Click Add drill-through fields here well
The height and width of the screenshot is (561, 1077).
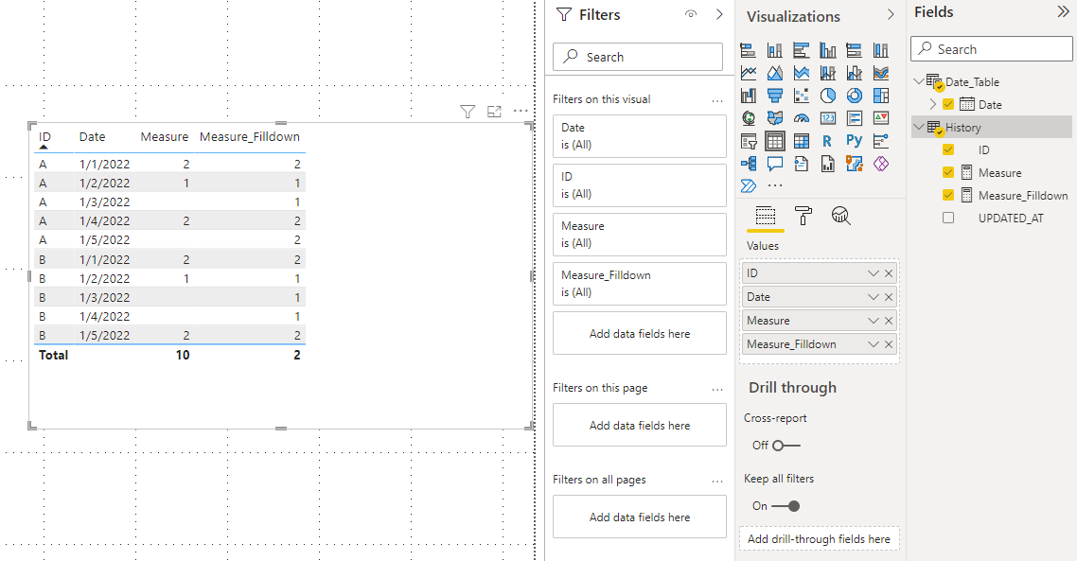coord(819,539)
